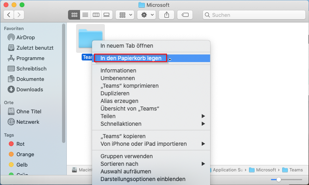The height and width of the screenshot is (185, 309).
Task: Open the gear action menu
Action: (146, 15)
